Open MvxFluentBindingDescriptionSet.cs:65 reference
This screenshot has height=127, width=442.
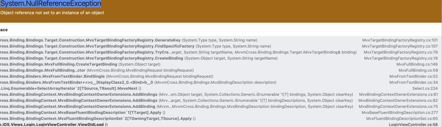402,118
